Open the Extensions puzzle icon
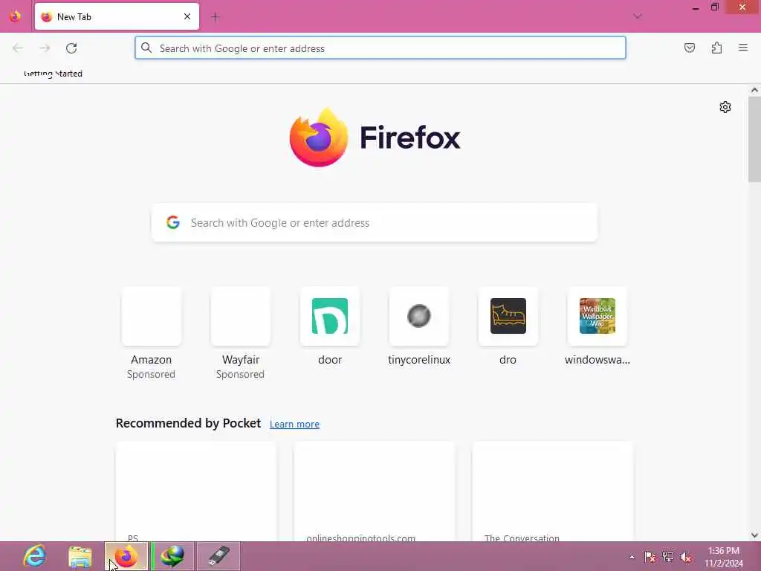This screenshot has height=571, width=761. [x=716, y=48]
